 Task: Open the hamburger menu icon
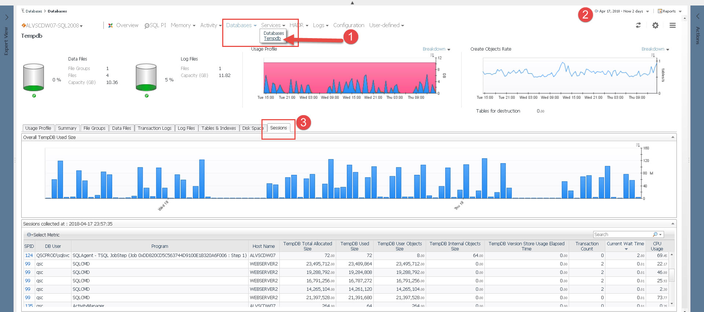click(672, 25)
